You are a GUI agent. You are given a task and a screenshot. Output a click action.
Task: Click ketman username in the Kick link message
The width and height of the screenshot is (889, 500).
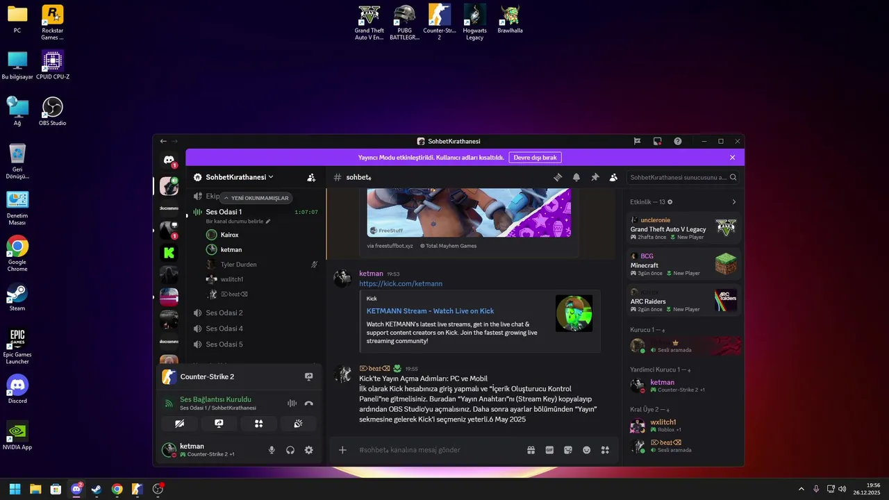pyautogui.click(x=371, y=274)
